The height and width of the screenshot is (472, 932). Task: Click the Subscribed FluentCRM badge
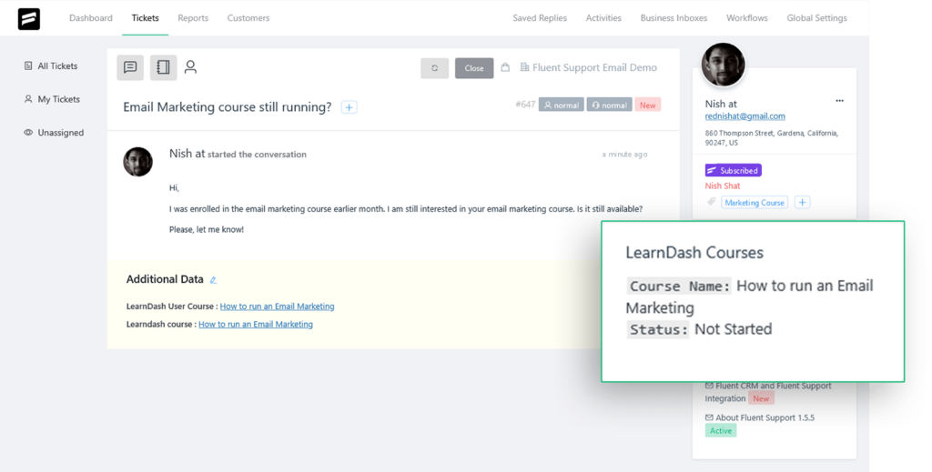[x=733, y=170]
